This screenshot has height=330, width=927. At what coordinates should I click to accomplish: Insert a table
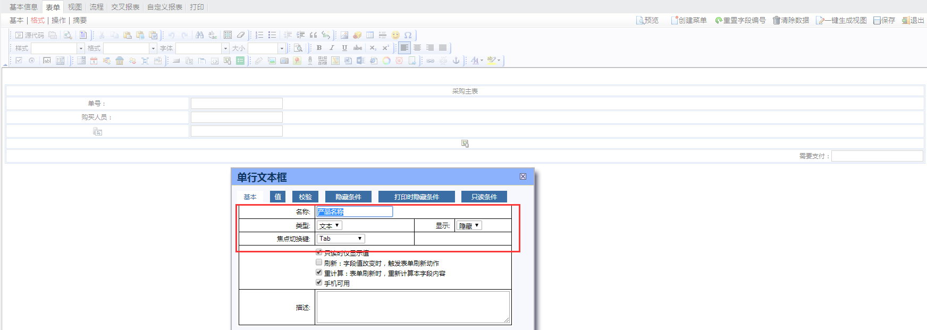click(370, 35)
